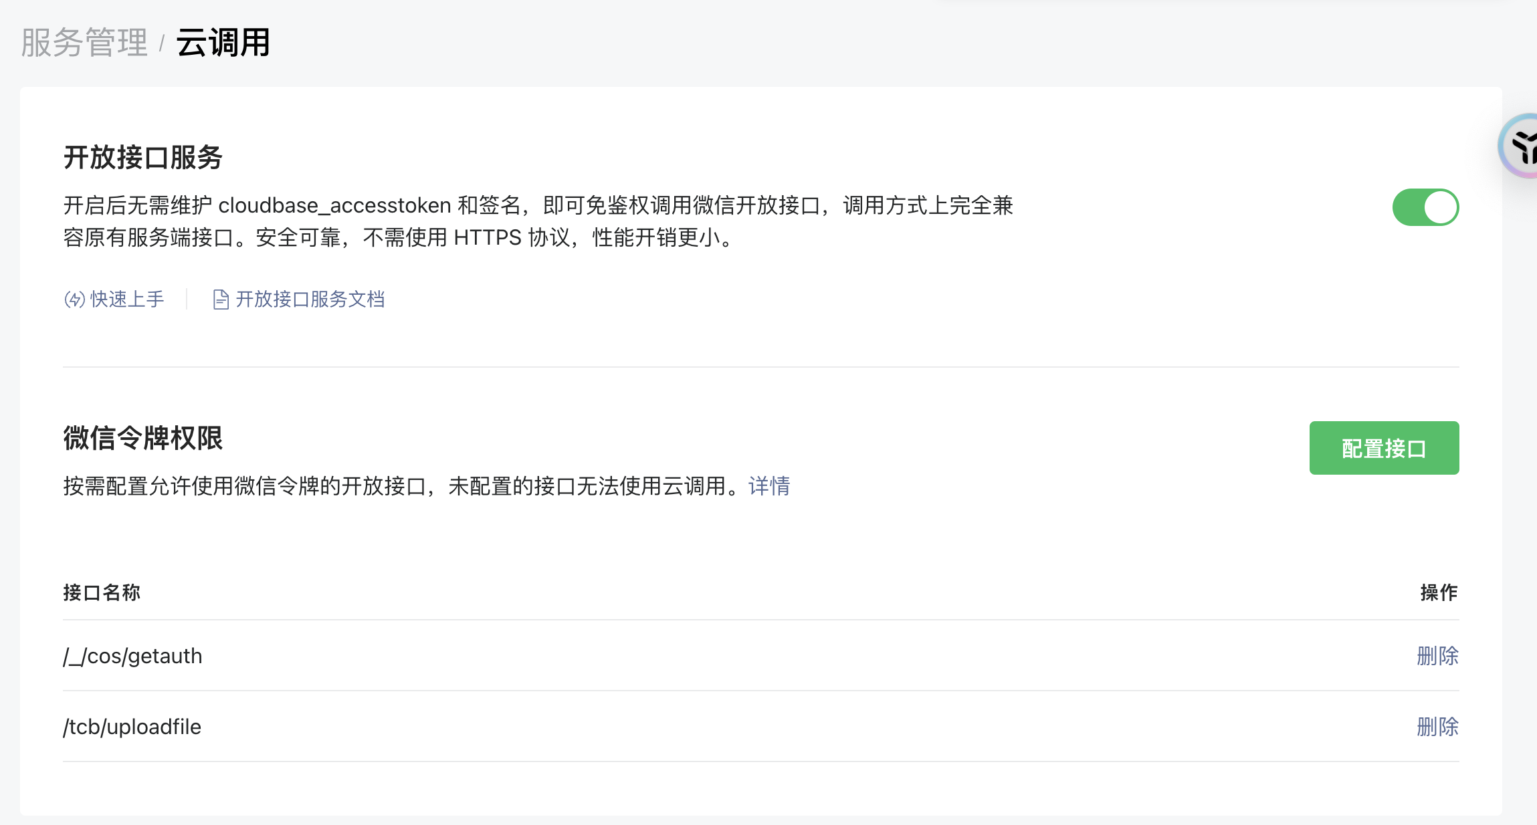Click the 接口名称 column header
This screenshot has height=825, width=1537.
click(102, 592)
